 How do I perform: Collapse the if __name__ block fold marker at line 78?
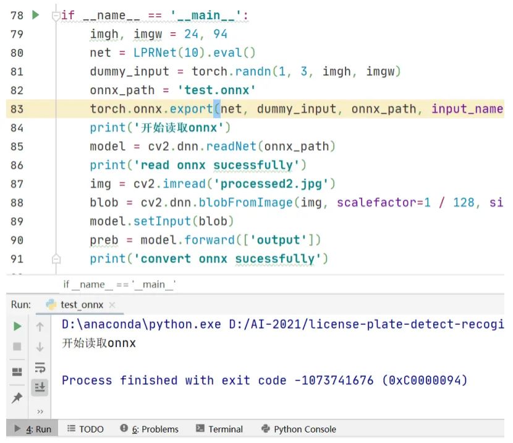click(56, 15)
